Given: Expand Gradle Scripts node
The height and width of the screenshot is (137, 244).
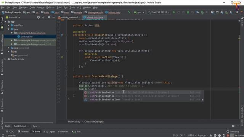Looking at the screenshot, I should coord(5,59).
